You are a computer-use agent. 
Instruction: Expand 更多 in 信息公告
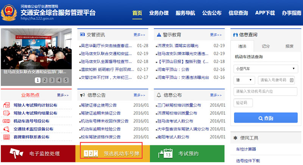[x=139, y=95]
